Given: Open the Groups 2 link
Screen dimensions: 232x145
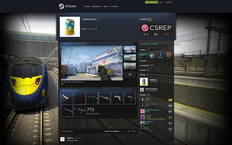Looking at the screenshot, I should pyautogui.click(x=144, y=75).
